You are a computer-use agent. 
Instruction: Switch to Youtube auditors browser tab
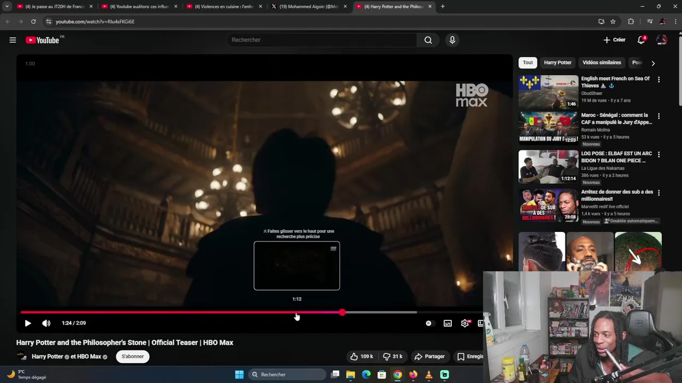pyautogui.click(x=140, y=6)
